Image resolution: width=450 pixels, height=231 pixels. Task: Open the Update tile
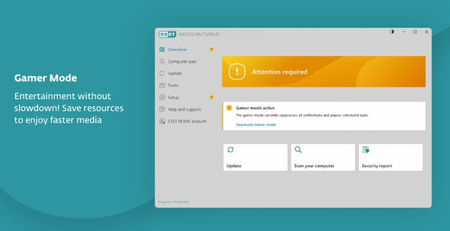point(255,157)
